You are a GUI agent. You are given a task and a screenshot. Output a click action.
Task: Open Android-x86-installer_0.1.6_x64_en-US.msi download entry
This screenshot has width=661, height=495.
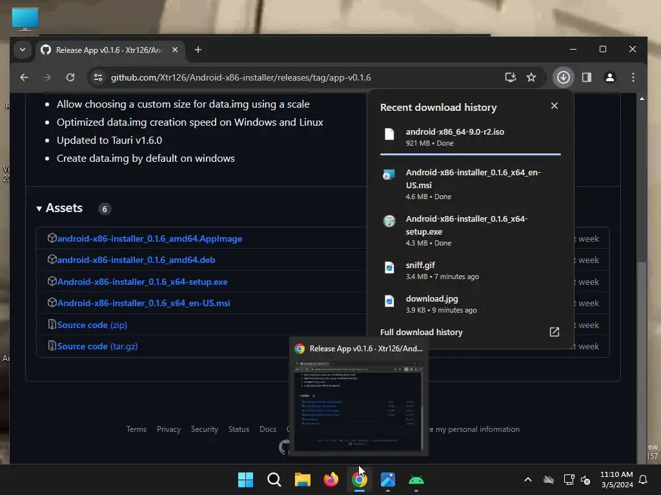pyautogui.click(x=470, y=184)
